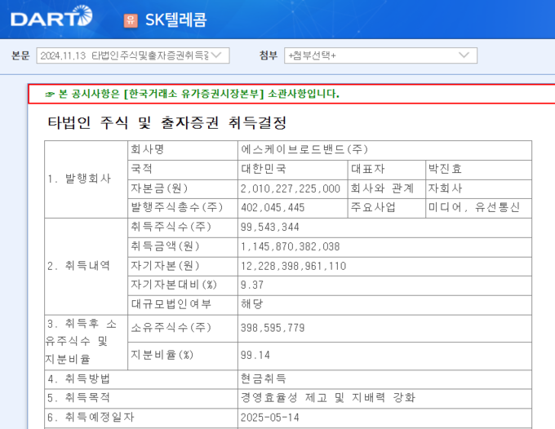Click acquired shares value 99,543,344
This screenshot has height=429, width=555.
270,227
